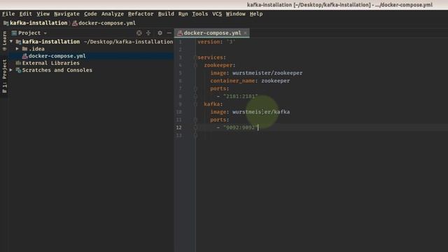This screenshot has height=252, width=448.
Task: Select Scratches and Consoles node
Action: pos(57,70)
